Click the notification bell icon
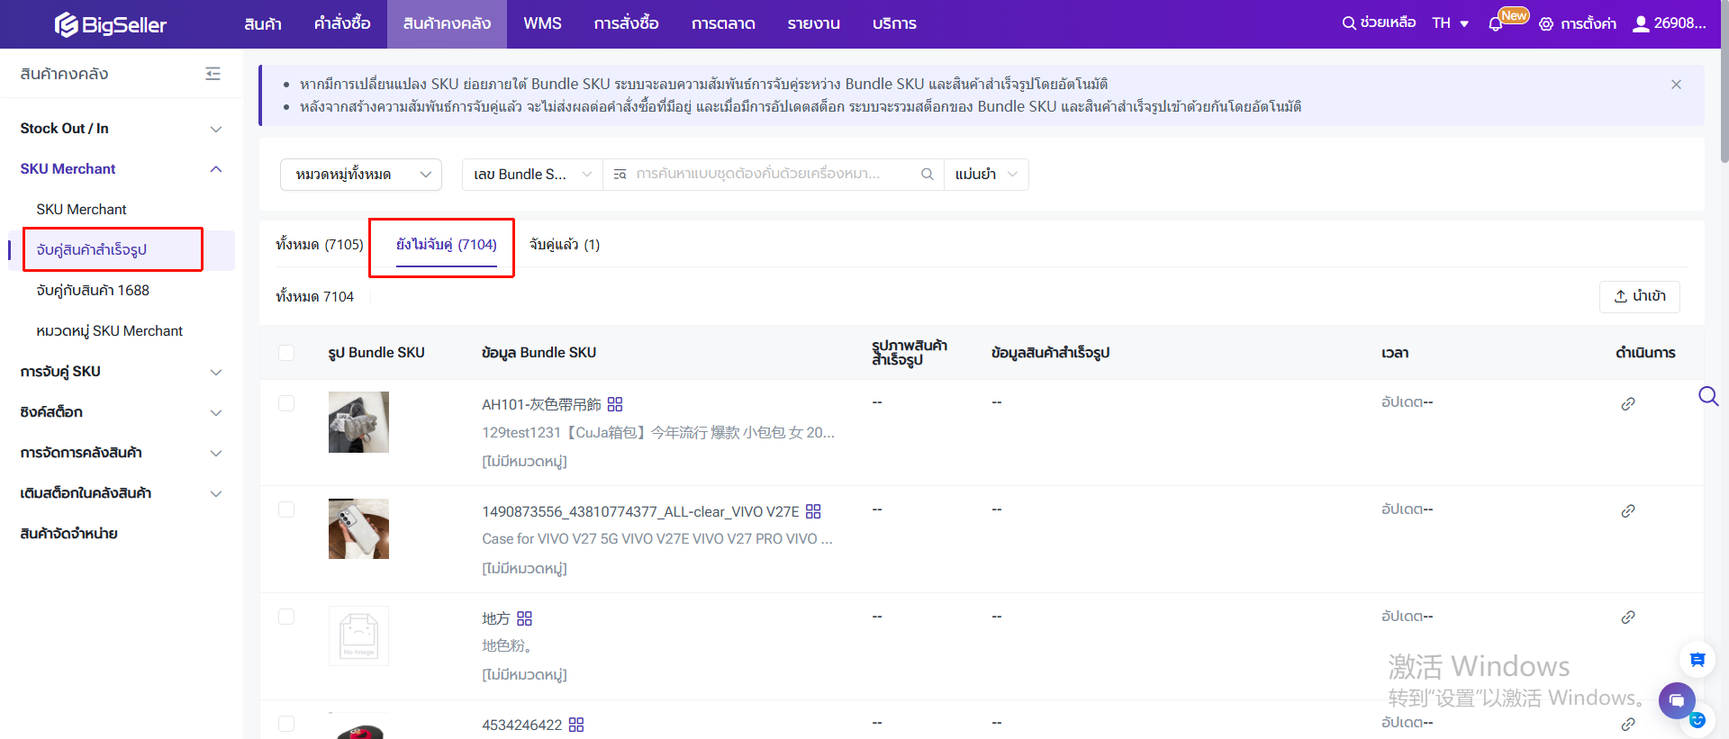 [x=1496, y=24]
